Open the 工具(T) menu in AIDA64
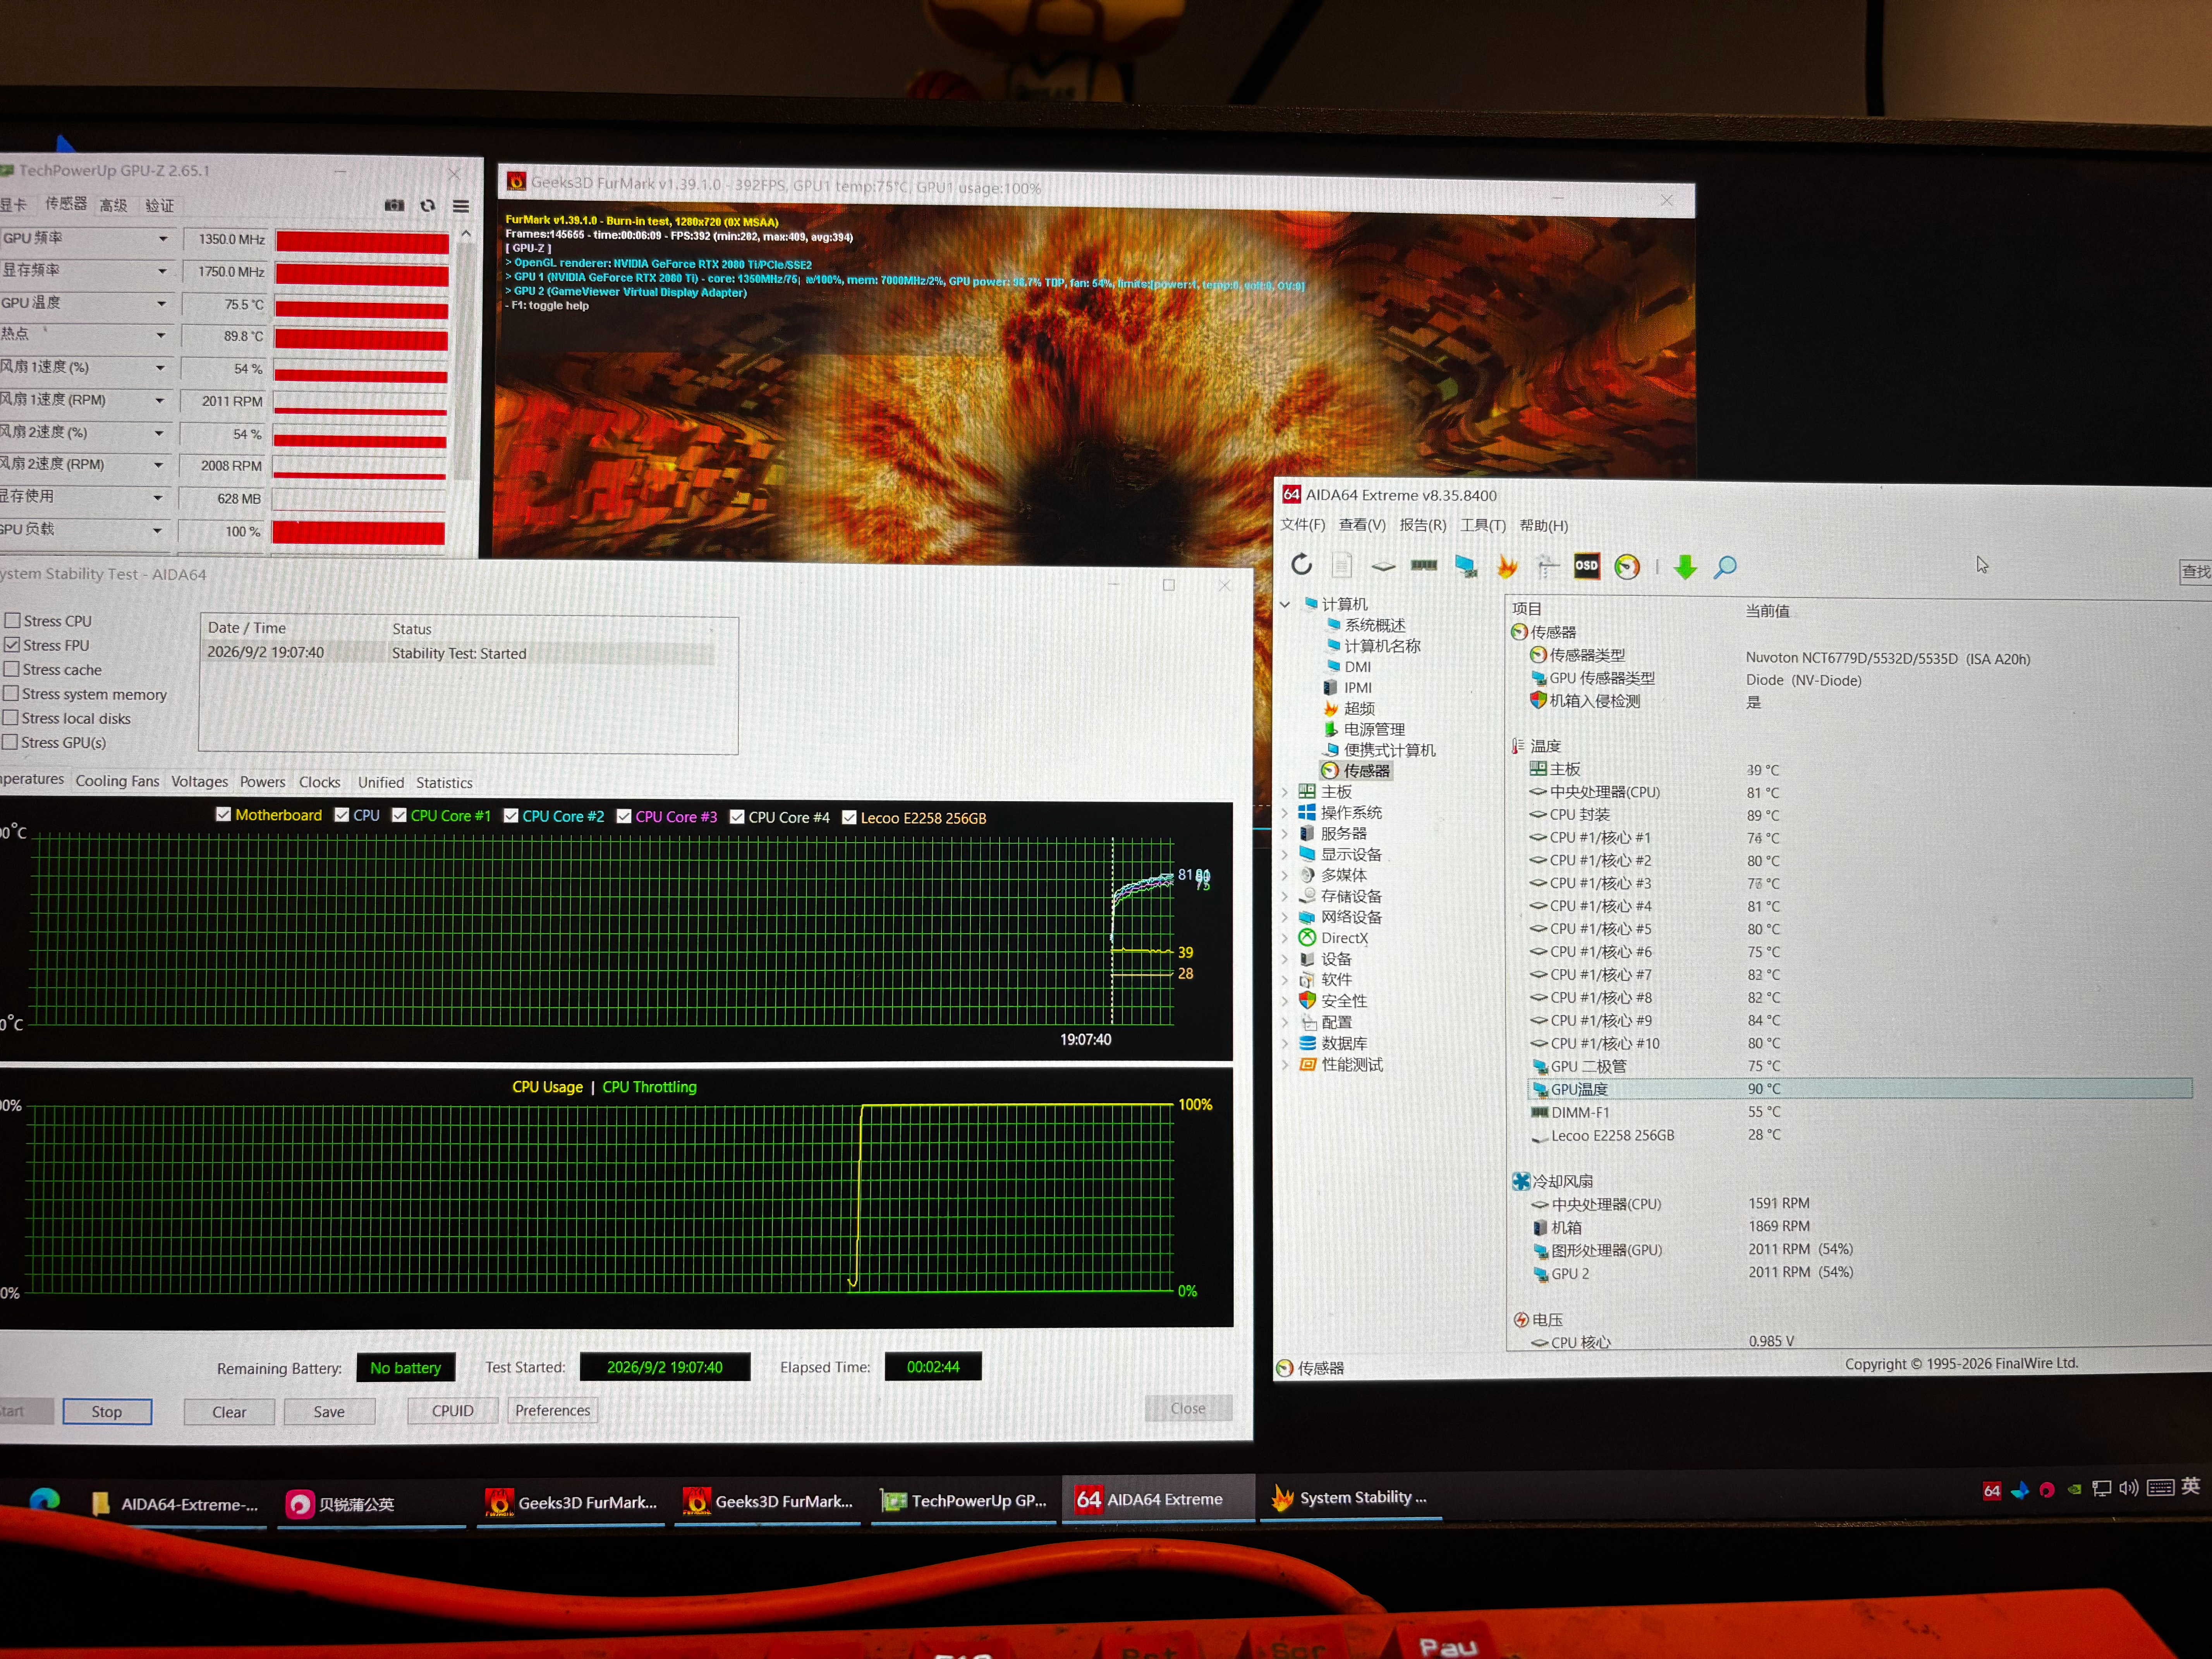The height and width of the screenshot is (1659, 2212). 1483,526
